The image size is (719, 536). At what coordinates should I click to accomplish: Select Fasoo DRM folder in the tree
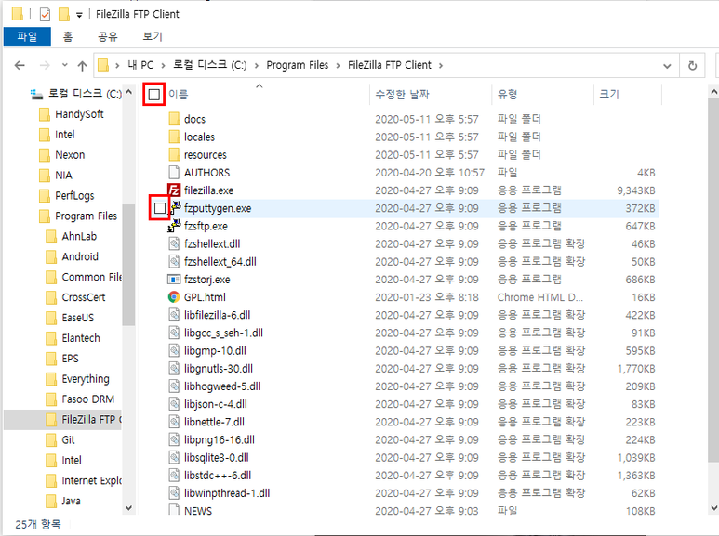pos(88,399)
